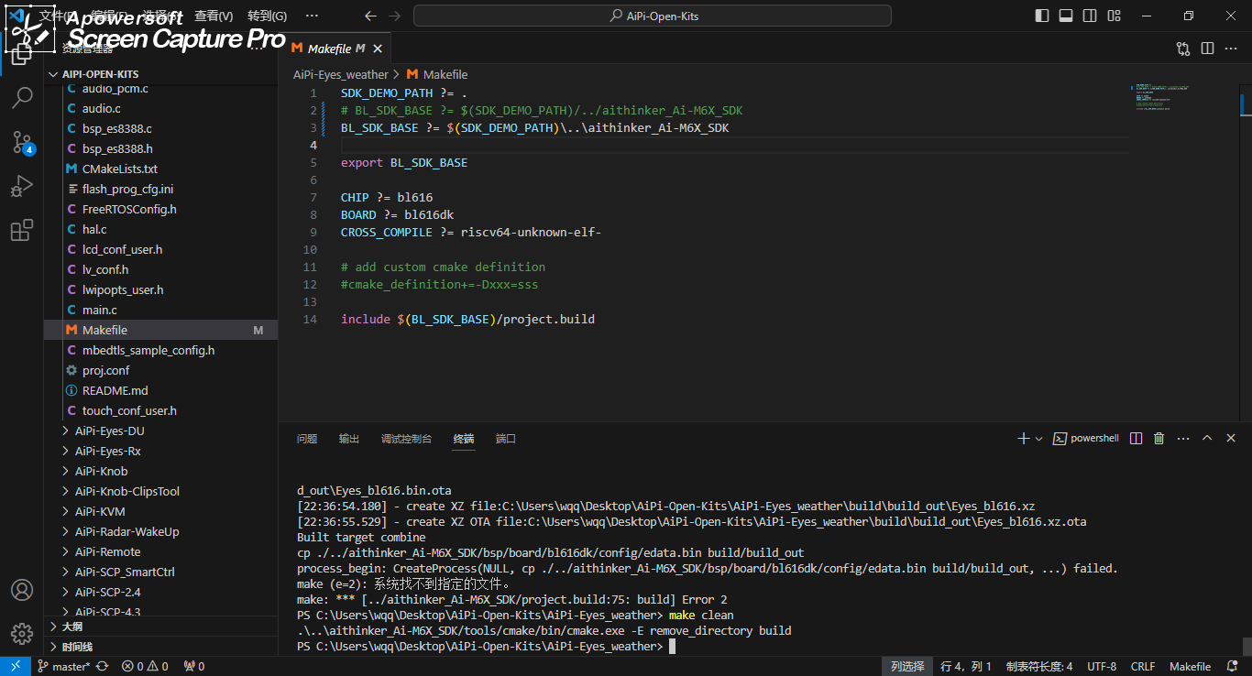The image size is (1252, 676).
Task: Open editor More Actions ellipsis
Action: (x=1232, y=49)
